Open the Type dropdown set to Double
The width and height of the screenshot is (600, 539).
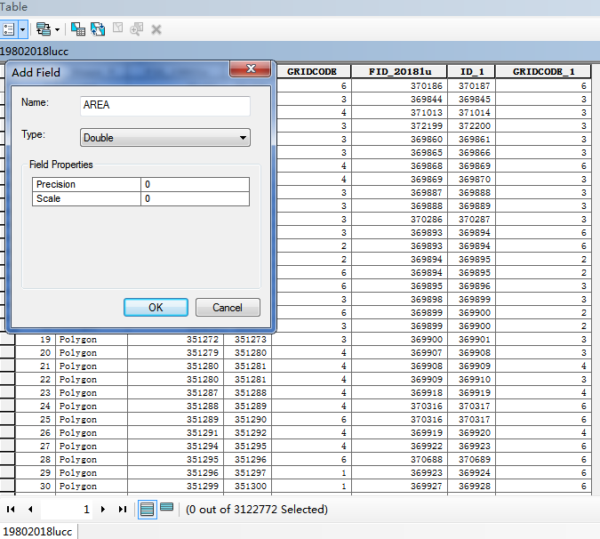tap(165, 138)
